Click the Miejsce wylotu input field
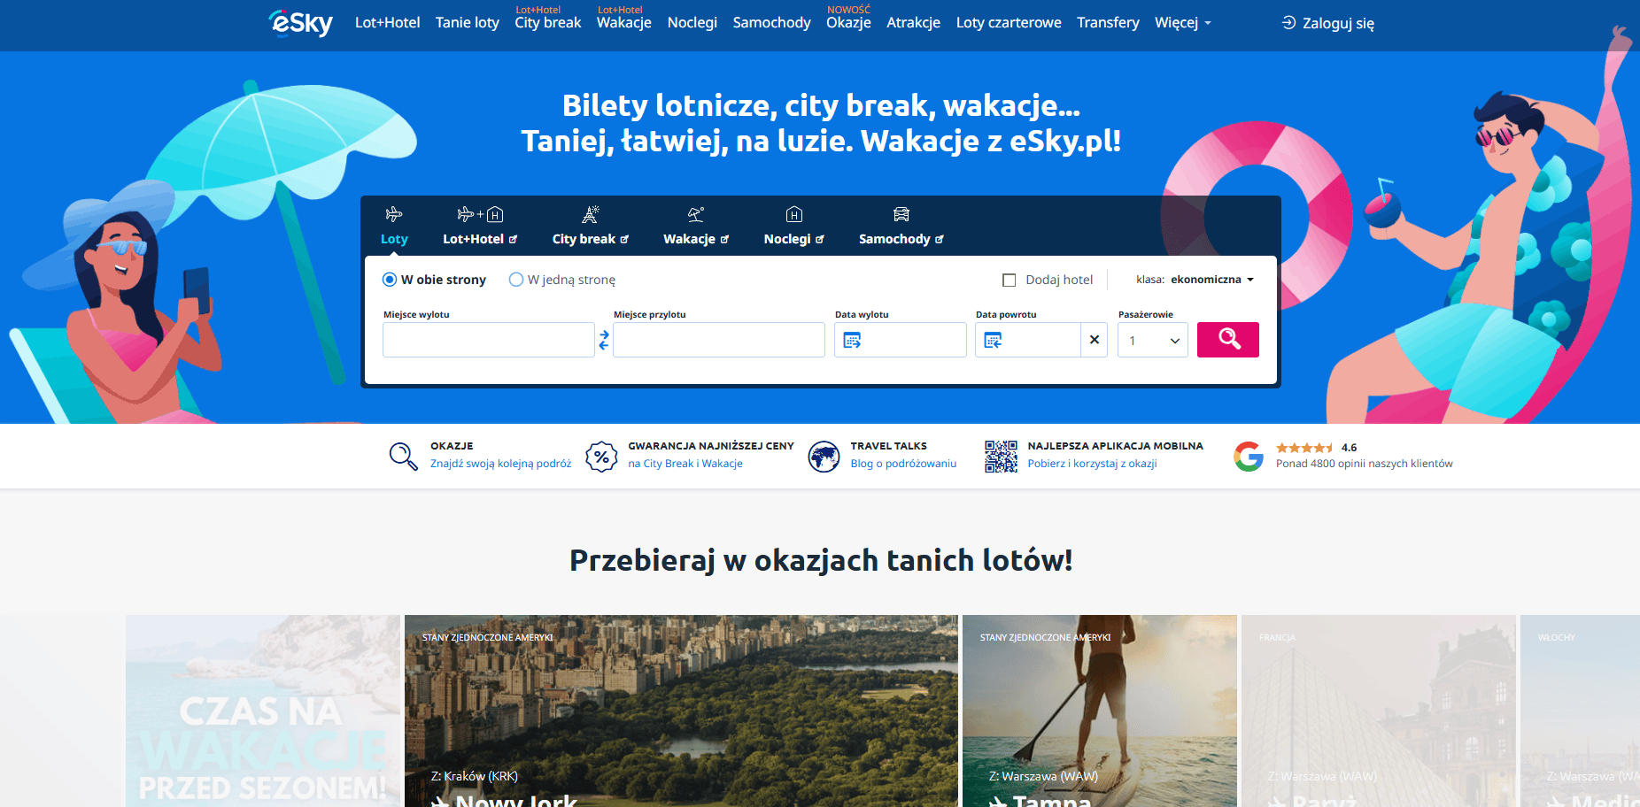This screenshot has height=807, width=1640. [489, 340]
